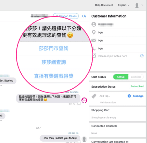Set Chat Status to Blocked
The image size is (147, 143).
click(x=136, y=77)
